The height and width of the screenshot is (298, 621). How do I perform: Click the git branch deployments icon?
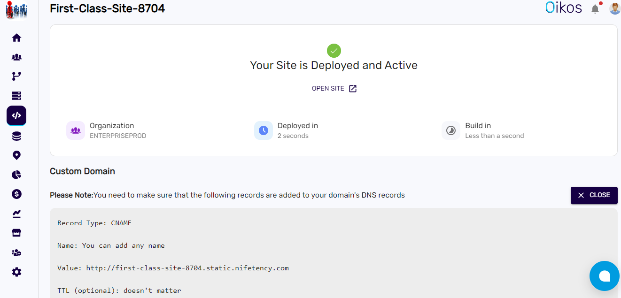pos(16,76)
